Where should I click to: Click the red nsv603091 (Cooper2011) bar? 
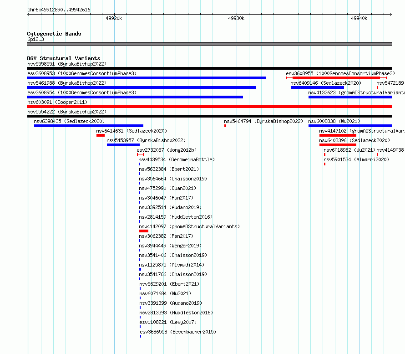tap(209, 107)
